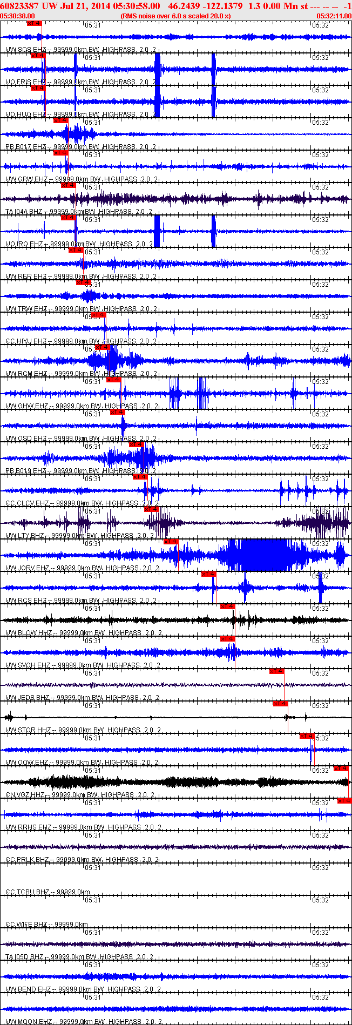Click the red pick marker on the FRIS trace
The image size is (352, 1025).
coord(38,56)
